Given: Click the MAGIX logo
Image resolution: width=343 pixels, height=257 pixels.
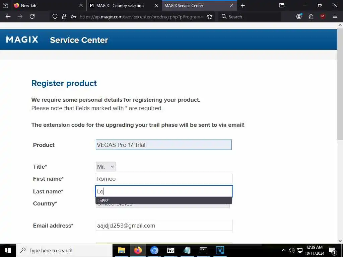Looking at the screenshot, I should coord(22,39).
